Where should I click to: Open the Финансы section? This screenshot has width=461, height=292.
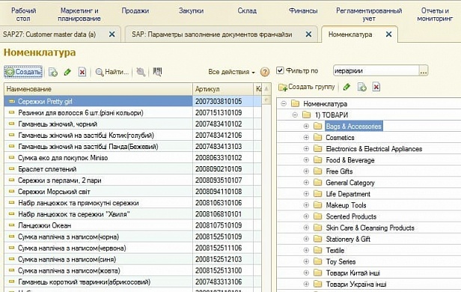click(x=303, y=11)
